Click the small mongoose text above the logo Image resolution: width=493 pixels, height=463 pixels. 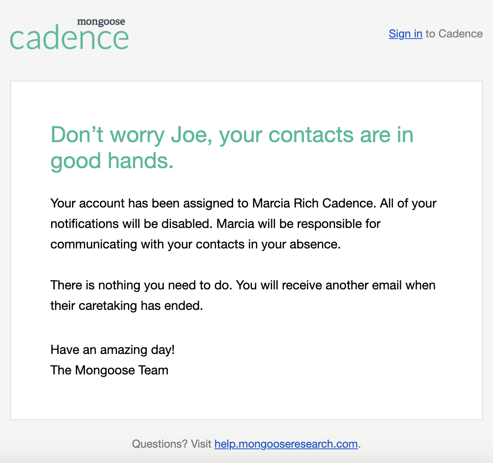click(x=101, y=22)
